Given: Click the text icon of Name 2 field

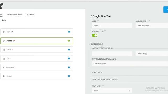Looking at the screenshot, I should (4, 41).
